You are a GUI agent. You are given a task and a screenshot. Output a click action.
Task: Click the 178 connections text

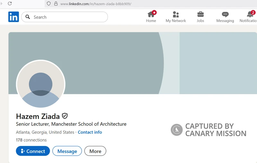click(x=31, y=140)
